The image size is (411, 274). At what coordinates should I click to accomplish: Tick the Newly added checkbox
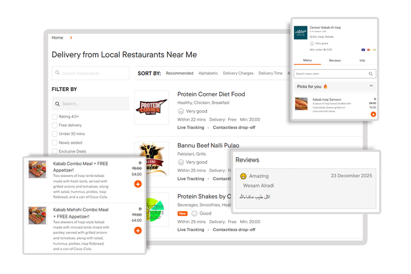coord(55,143)
